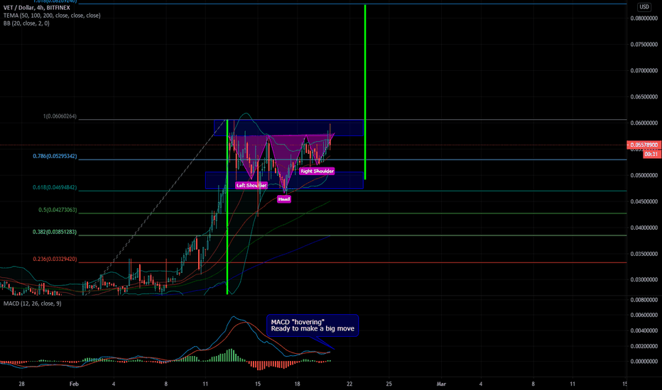The width and height of the screenshot is (662, 390).
Task: Open the TEMA indicator legend
Action: coord(52,16)
